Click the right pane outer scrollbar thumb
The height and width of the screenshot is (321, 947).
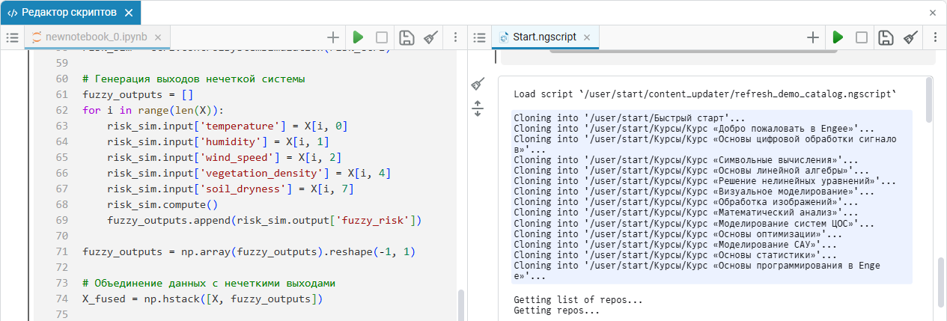942,284
